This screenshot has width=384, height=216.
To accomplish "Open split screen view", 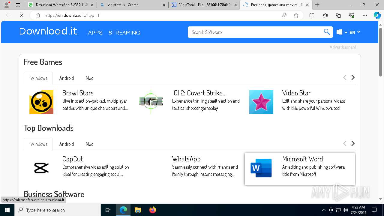I will [x=312, y=15].
